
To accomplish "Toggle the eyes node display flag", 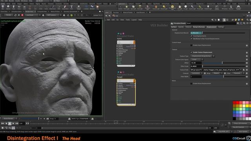I will click(134, 42).
